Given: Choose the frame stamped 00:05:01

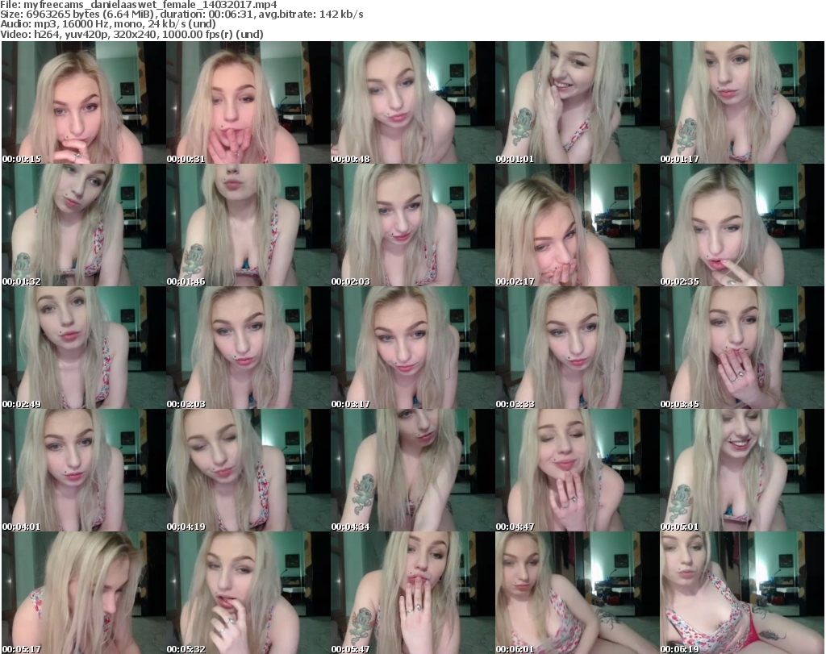Looking at the screenshot, I should coord(742,470).
